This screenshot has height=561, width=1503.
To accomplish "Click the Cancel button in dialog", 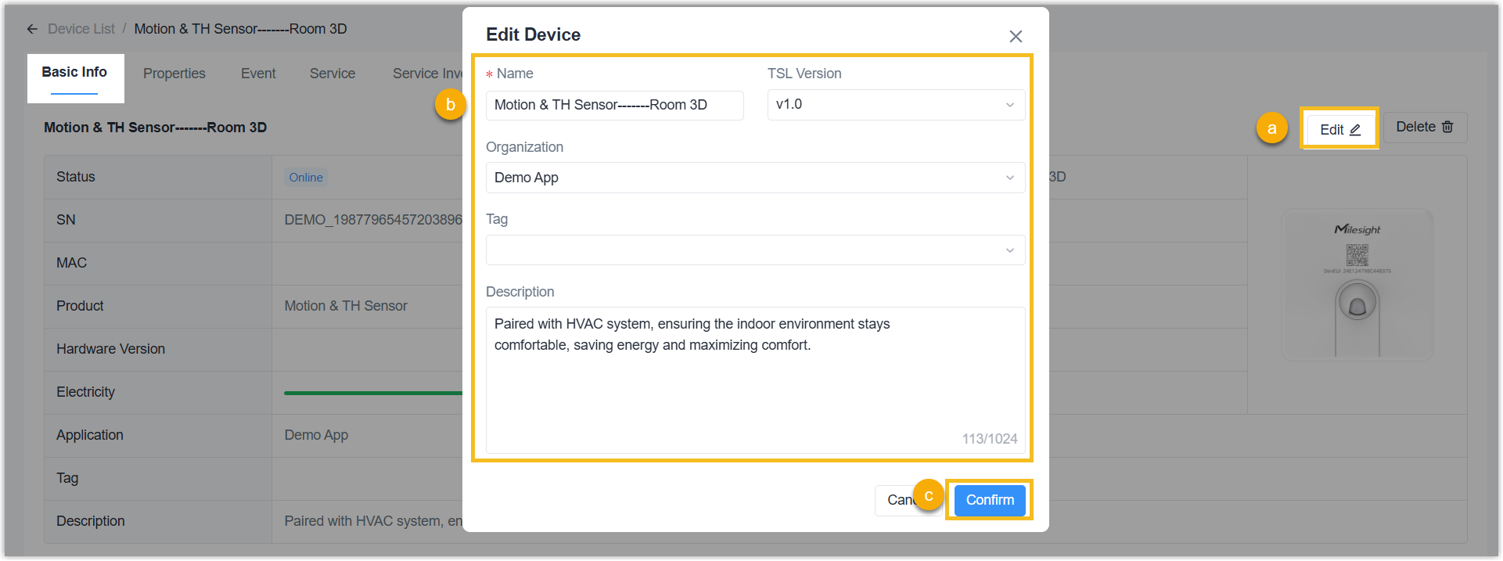I will tap(897, 500).
